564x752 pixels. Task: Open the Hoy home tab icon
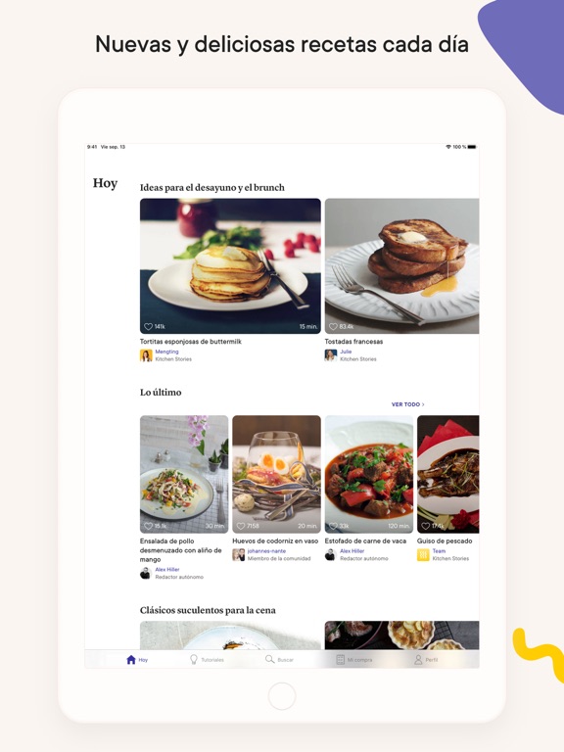coord(131,660)
